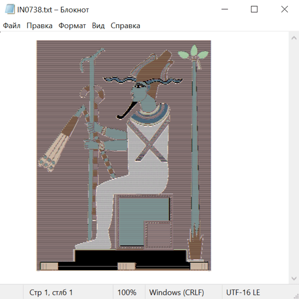The width and height of the screenshot is (299, 299).
Task: Click the scroll down arrow
Action: pyautogui.click(x=294, y=278)
